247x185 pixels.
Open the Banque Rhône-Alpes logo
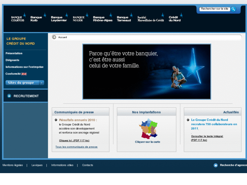click(x=103, y=17)
